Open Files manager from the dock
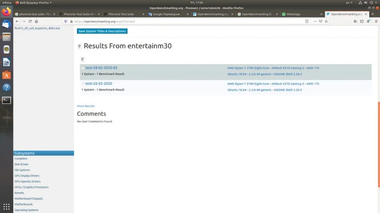This screenshot has width=380, height=213. pyautogui.click(x=7, y=37)
